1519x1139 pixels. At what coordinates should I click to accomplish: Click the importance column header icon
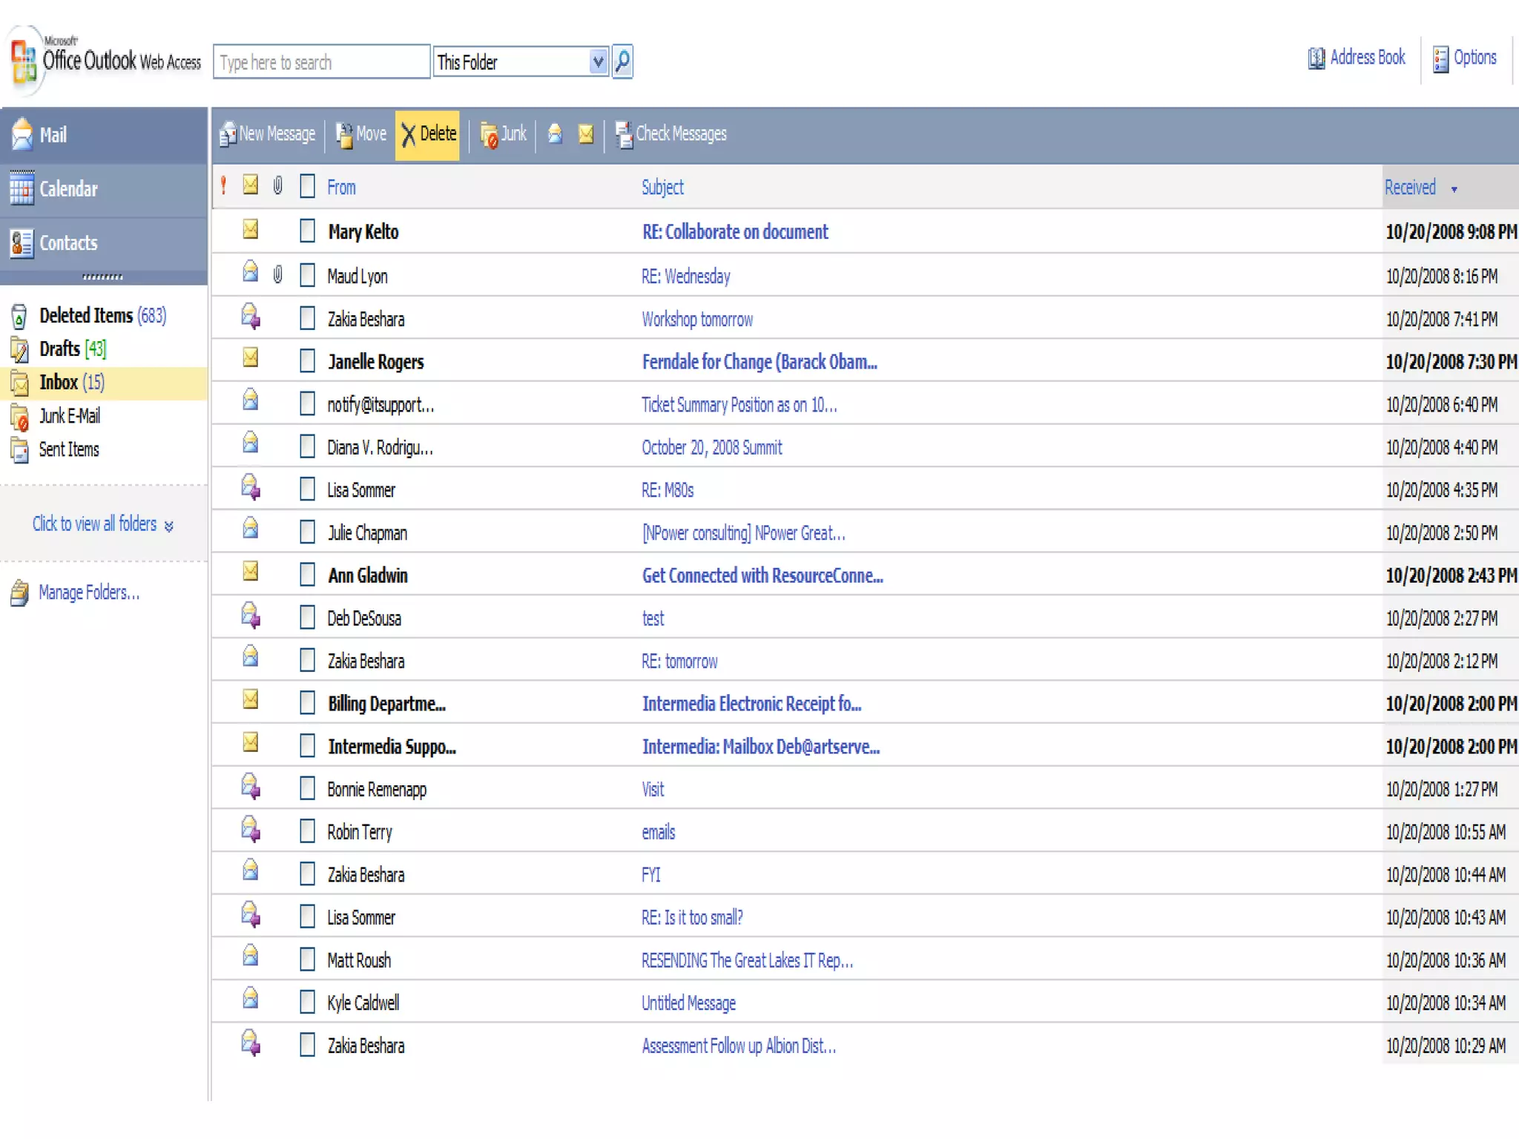point(223,185)
